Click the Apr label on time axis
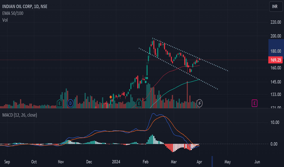 [x=199, y=162]
